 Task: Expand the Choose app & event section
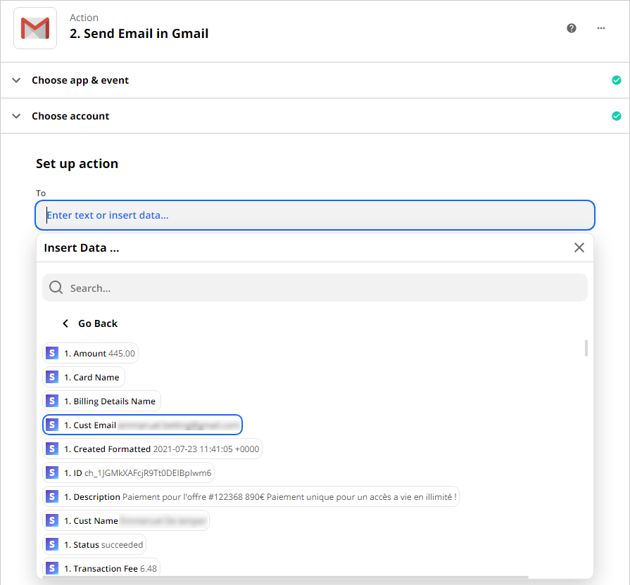pos(16,80)
